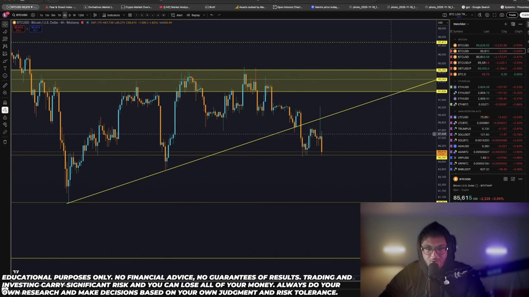Select SOLUSDT row in watchlist
The height and width of the screenshot is (297, 529).
[x=488, y=134]
